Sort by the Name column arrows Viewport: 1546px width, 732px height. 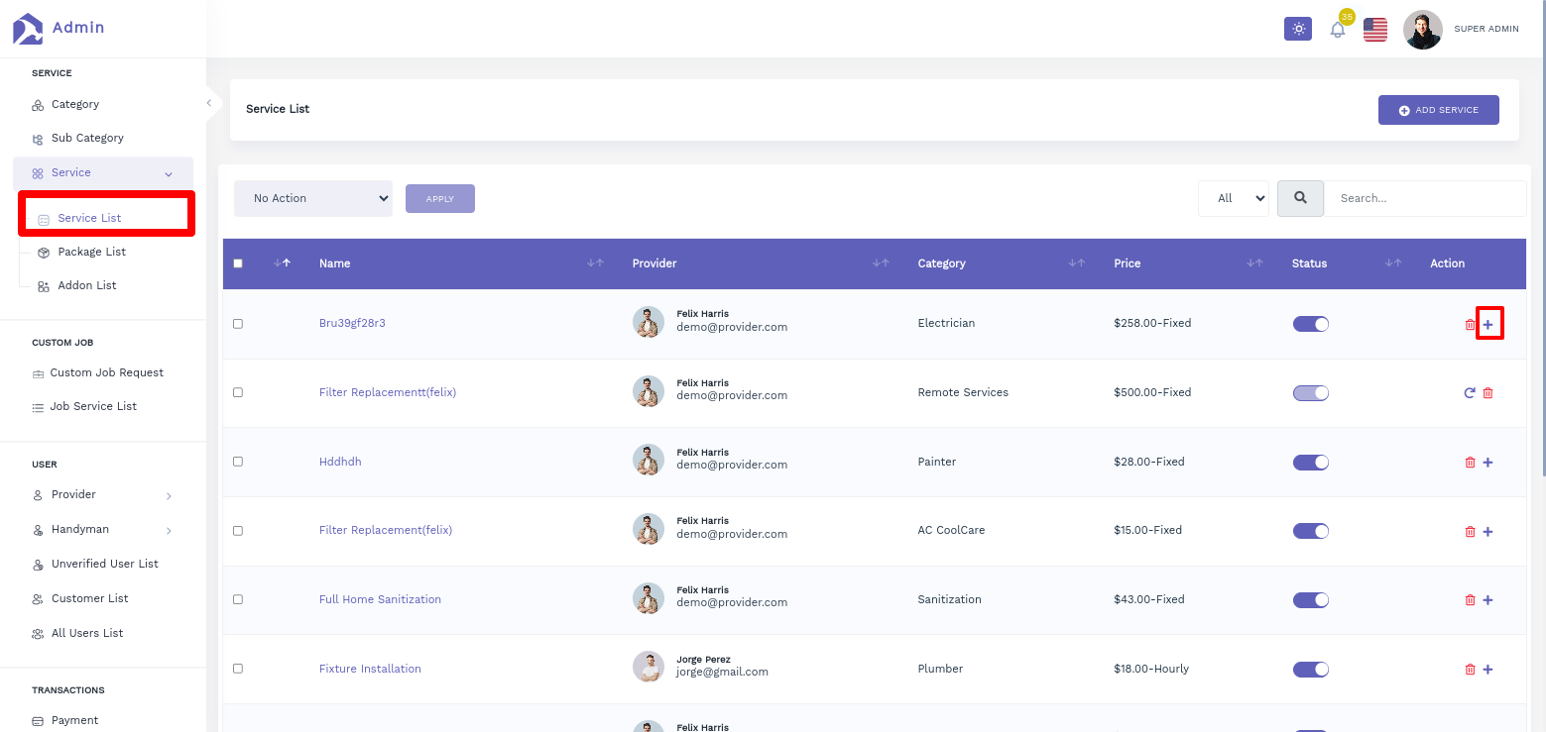coord(595,263)
